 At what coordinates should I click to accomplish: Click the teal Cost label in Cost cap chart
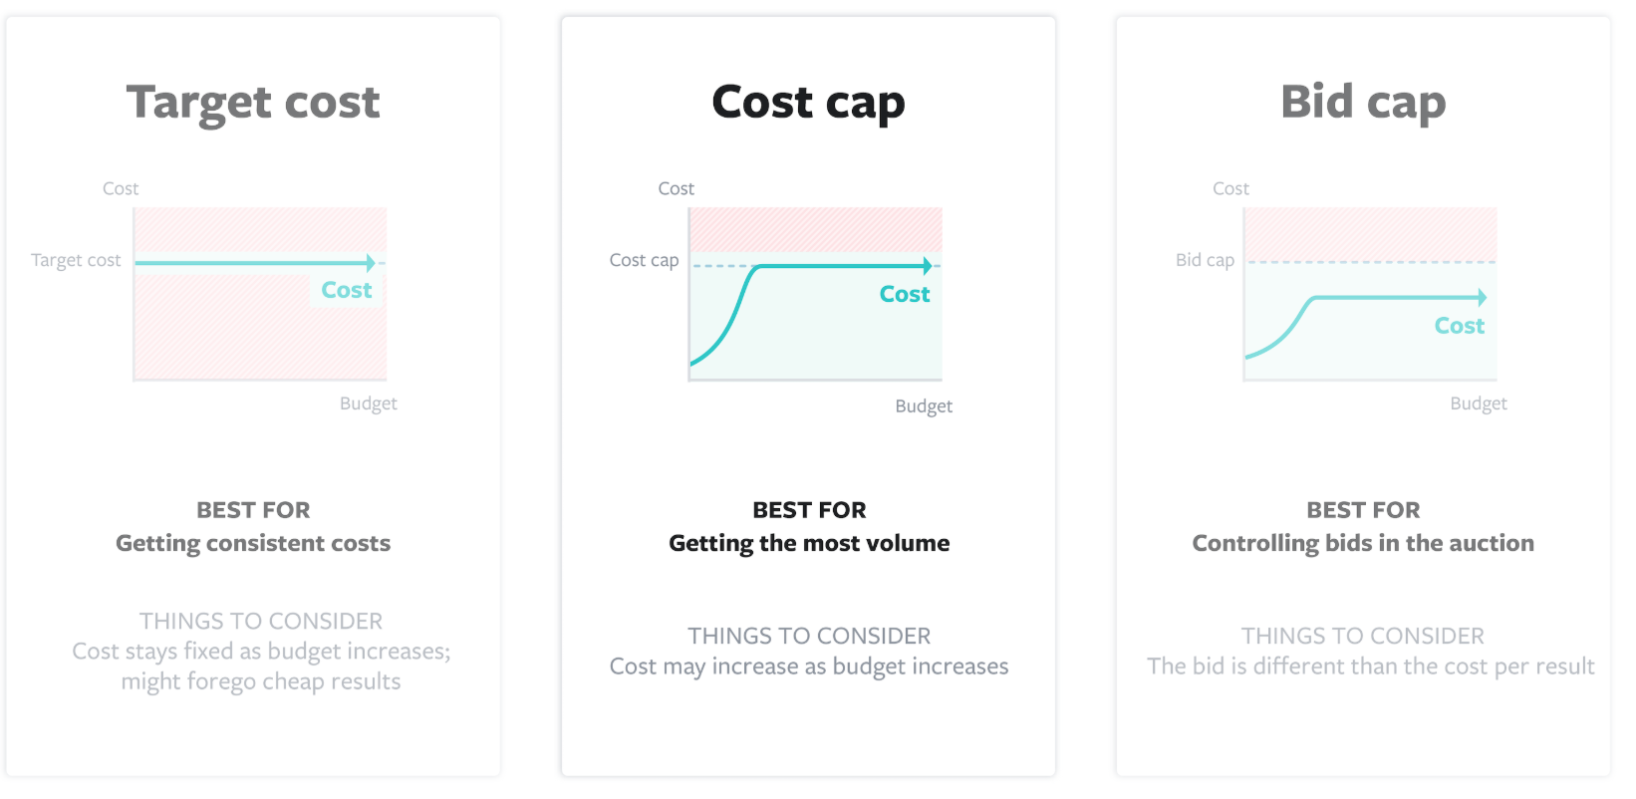tap(905, 294)
